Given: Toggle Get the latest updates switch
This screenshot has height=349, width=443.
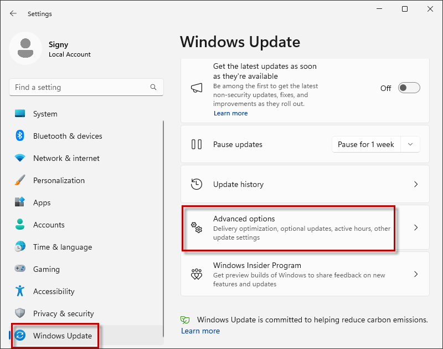Looking at the screenshot, I should [x=409, y=88].
